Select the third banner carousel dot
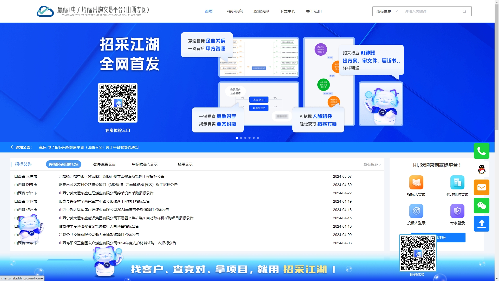This screenshot has width=499, height=281. [x=245, y=138]
